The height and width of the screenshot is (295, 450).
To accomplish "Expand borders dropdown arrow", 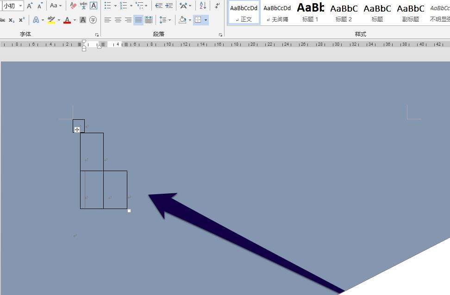I will coord(206,20).
